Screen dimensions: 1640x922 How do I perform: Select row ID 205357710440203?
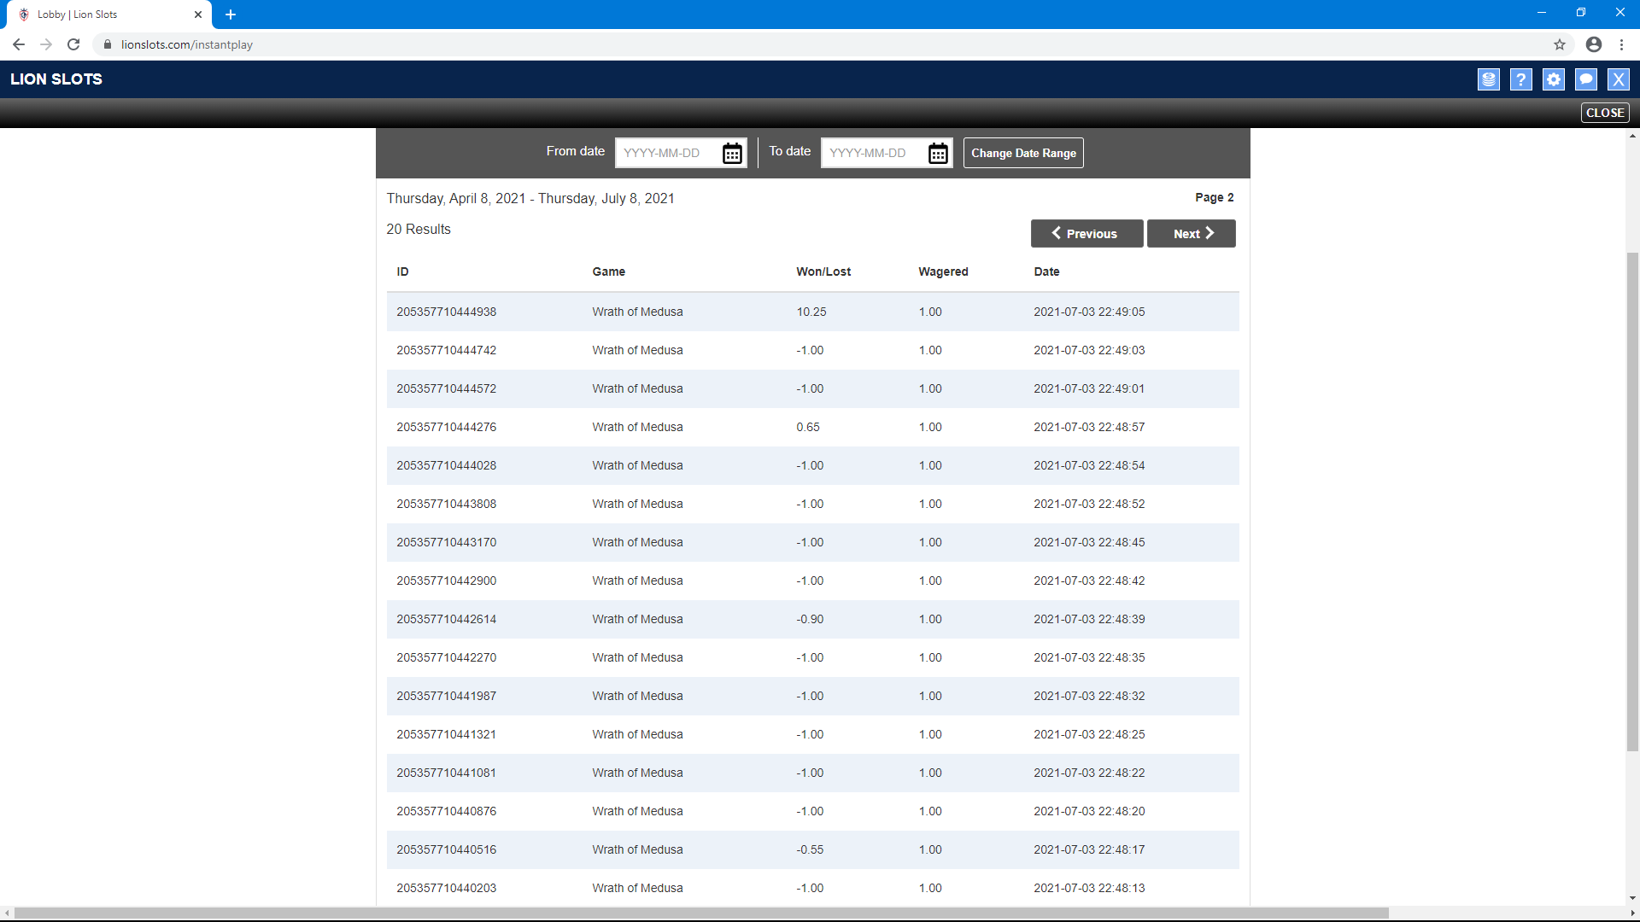coord(812,888)
